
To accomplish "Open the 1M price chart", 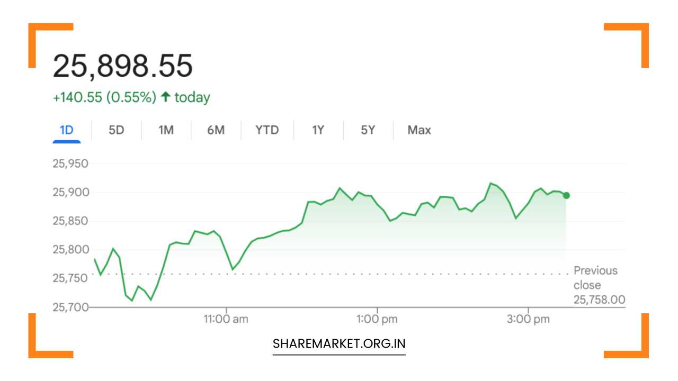I will click(x=165, y=130).
